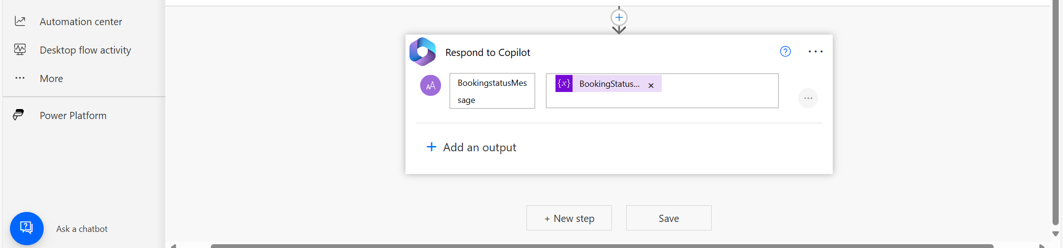Open Respond to Copilot action menu
The width and height of the screenshot is (1063, 248).
[x=815, y=52]
